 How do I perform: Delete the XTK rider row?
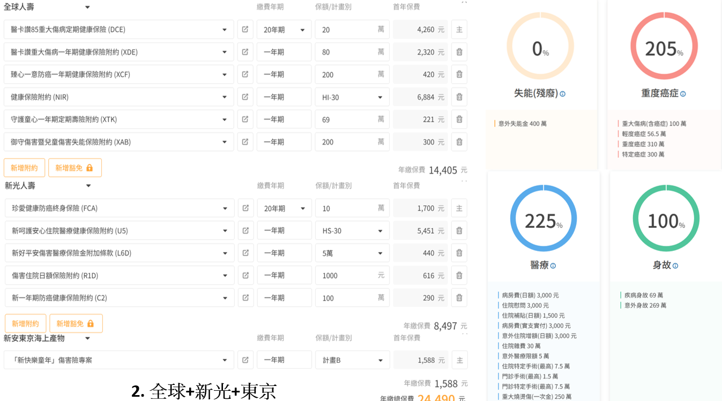tap(459, 120)
